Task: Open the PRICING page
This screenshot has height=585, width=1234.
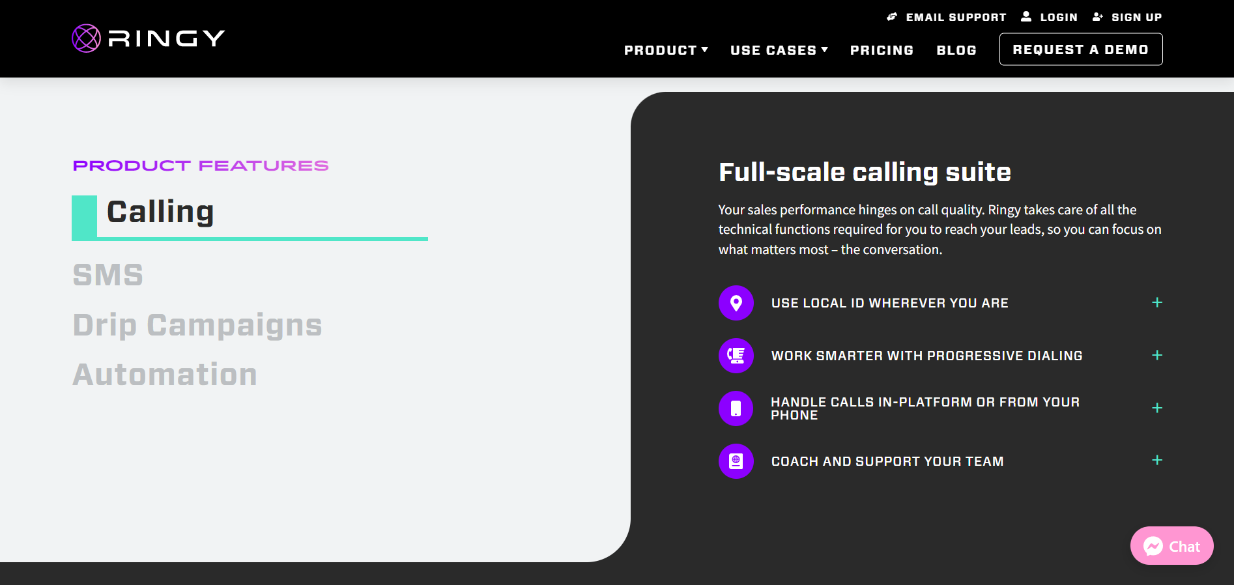Action: coord(882,50)
